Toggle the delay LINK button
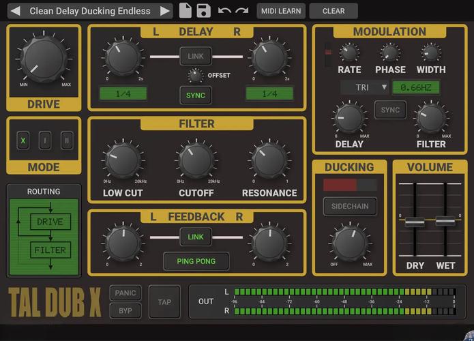Screen dimensions: 474x341 (x=196, y=56)
